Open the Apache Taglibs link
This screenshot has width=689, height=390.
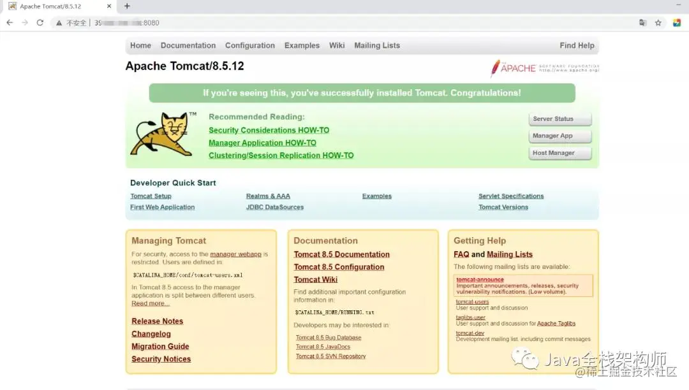click(x=556, y=323)
